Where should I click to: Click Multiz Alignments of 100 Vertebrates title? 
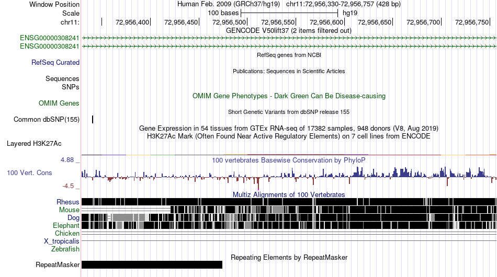click(289, 194)
